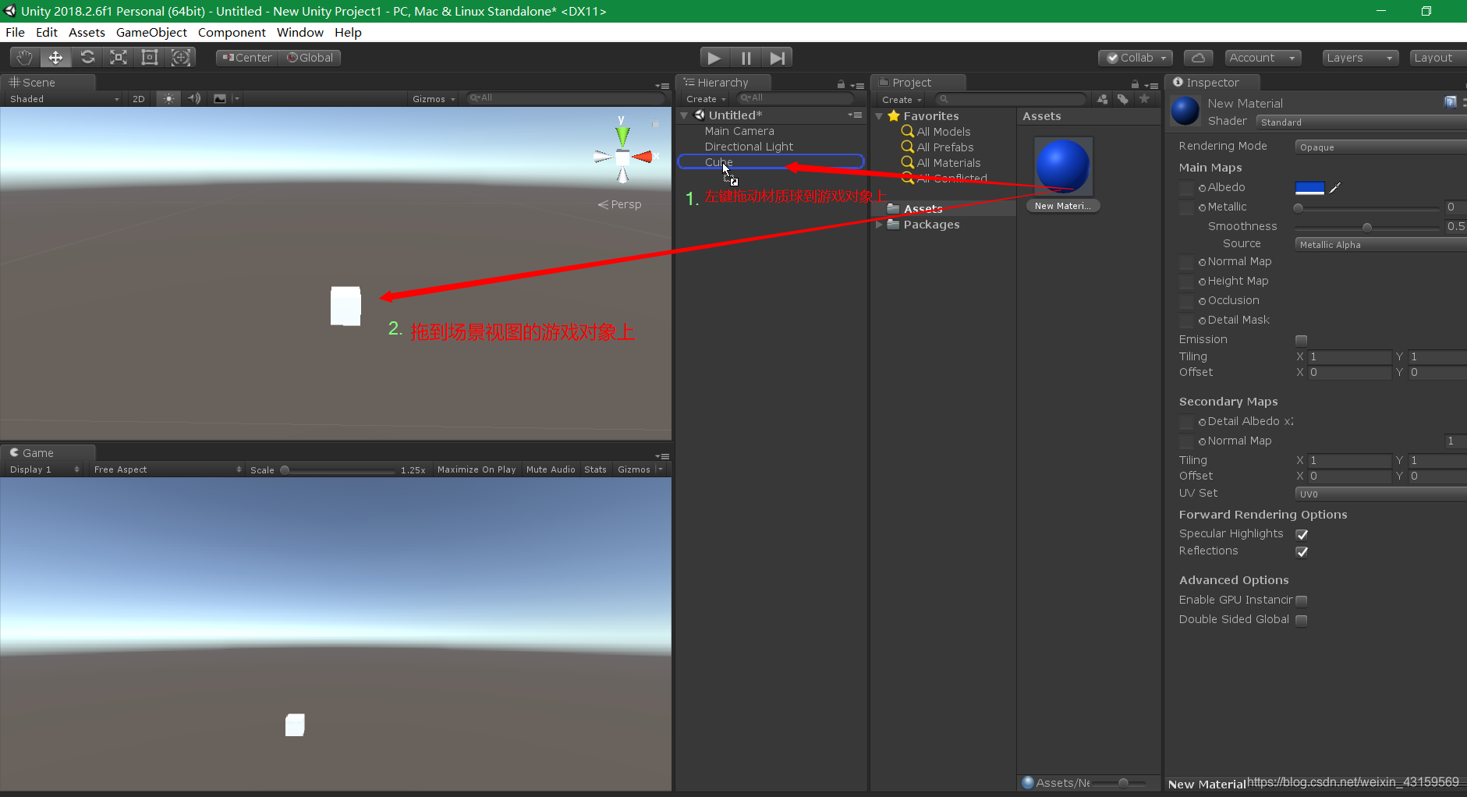This screenshot has width=1467, height=797.
Task: Open Untitled scene options menu
Action: coord(855,115)
